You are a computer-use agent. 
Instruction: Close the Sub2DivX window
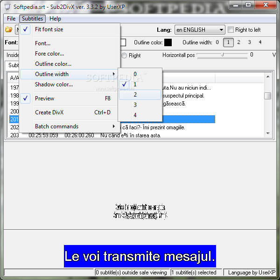[x=266, y=5]
